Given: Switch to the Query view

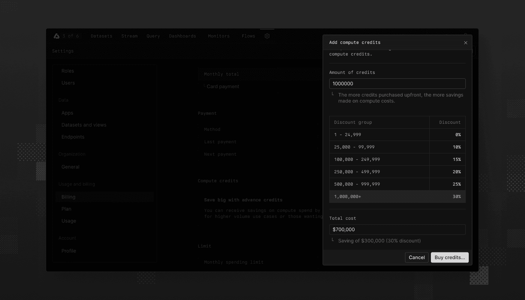Looking at the screenshot, I should pyautogui.click(x=153, y=36).
